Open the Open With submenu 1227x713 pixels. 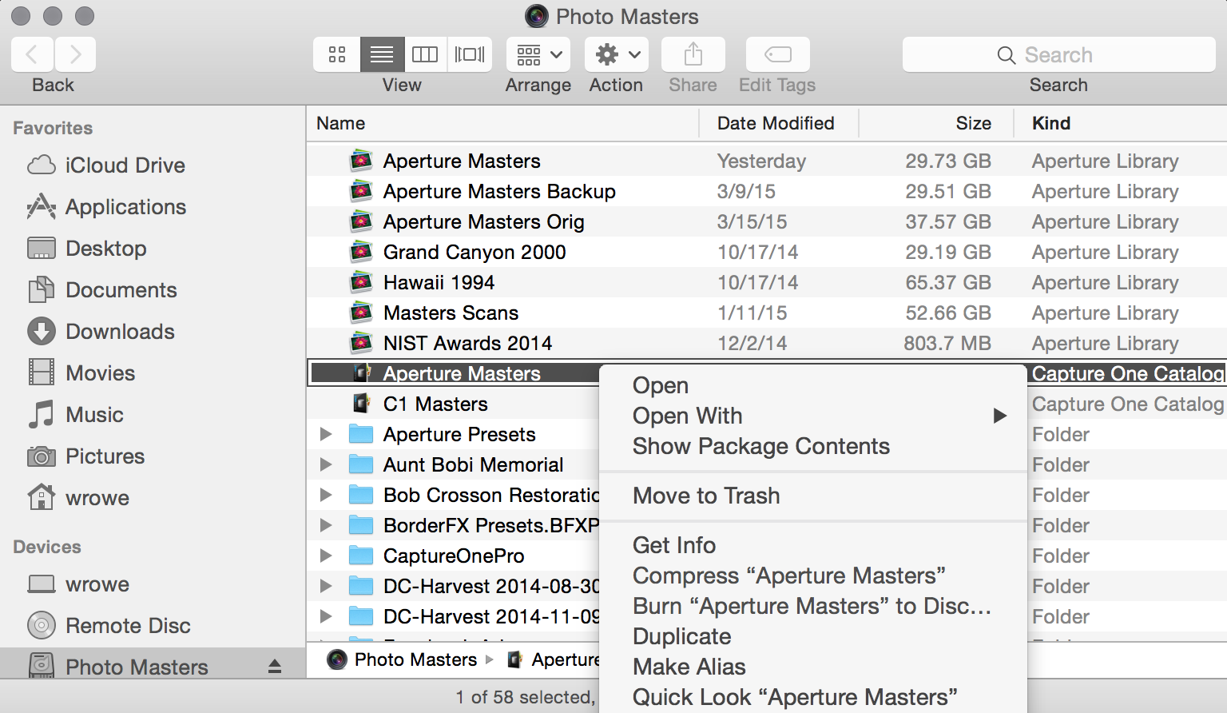pyautogui.click(x=813, y=416)
